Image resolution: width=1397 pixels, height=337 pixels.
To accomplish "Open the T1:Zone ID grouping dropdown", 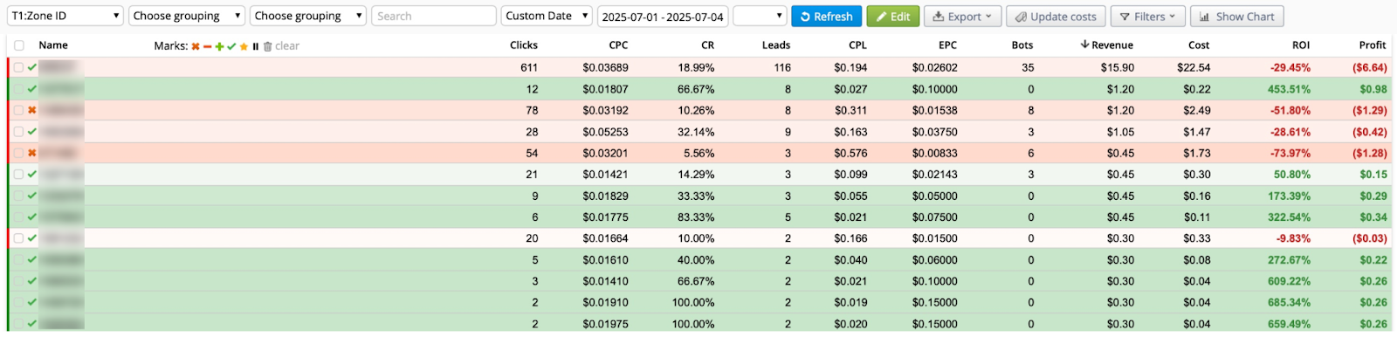I will (65, 16).
